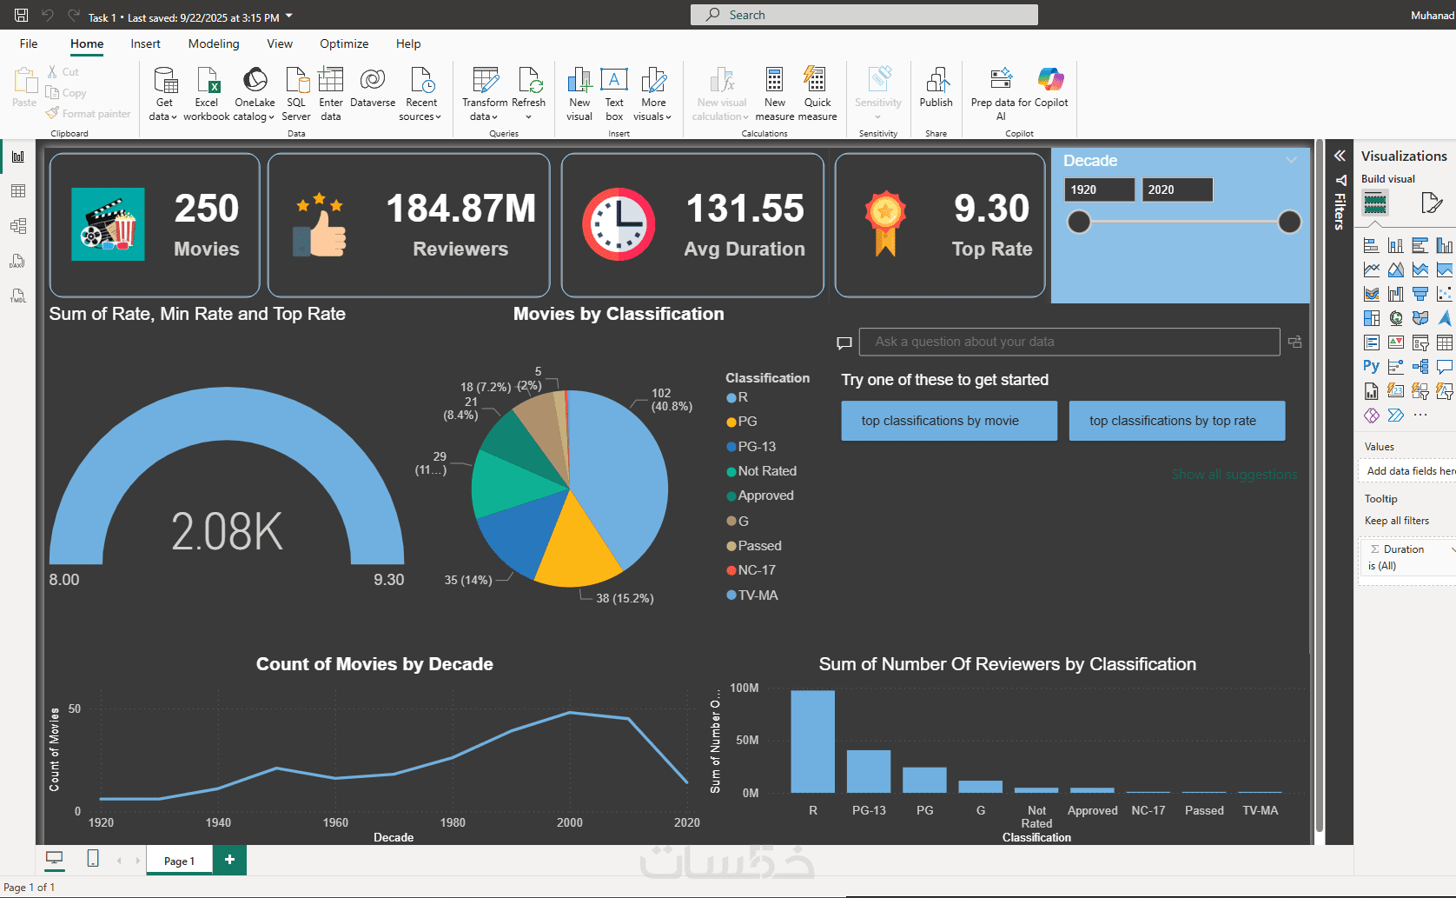The width and height of the screenshot is (1456, 898).
Task: Choose the stacked bar chart visual
Action: click(x=1372, y=245)
